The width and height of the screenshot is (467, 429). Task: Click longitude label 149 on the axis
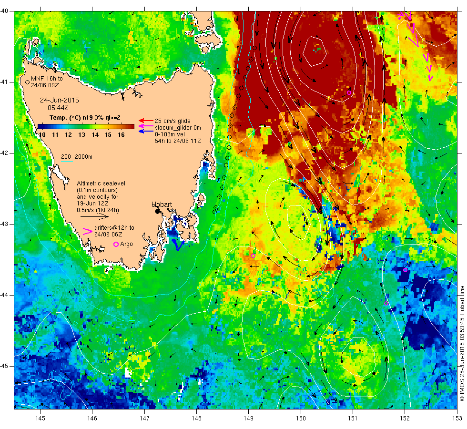click(x=248, y=419)
